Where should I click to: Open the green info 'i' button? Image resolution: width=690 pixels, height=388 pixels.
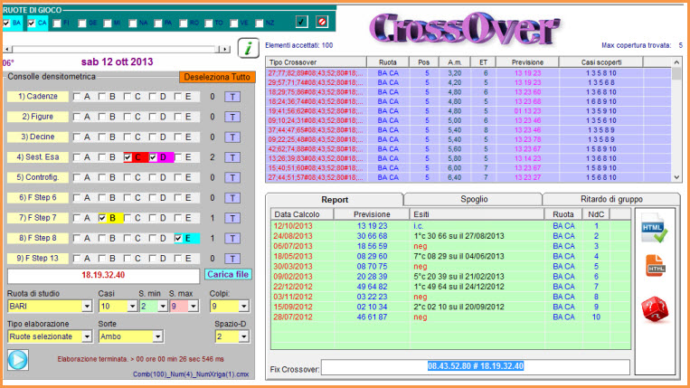[x=248, y=48]
